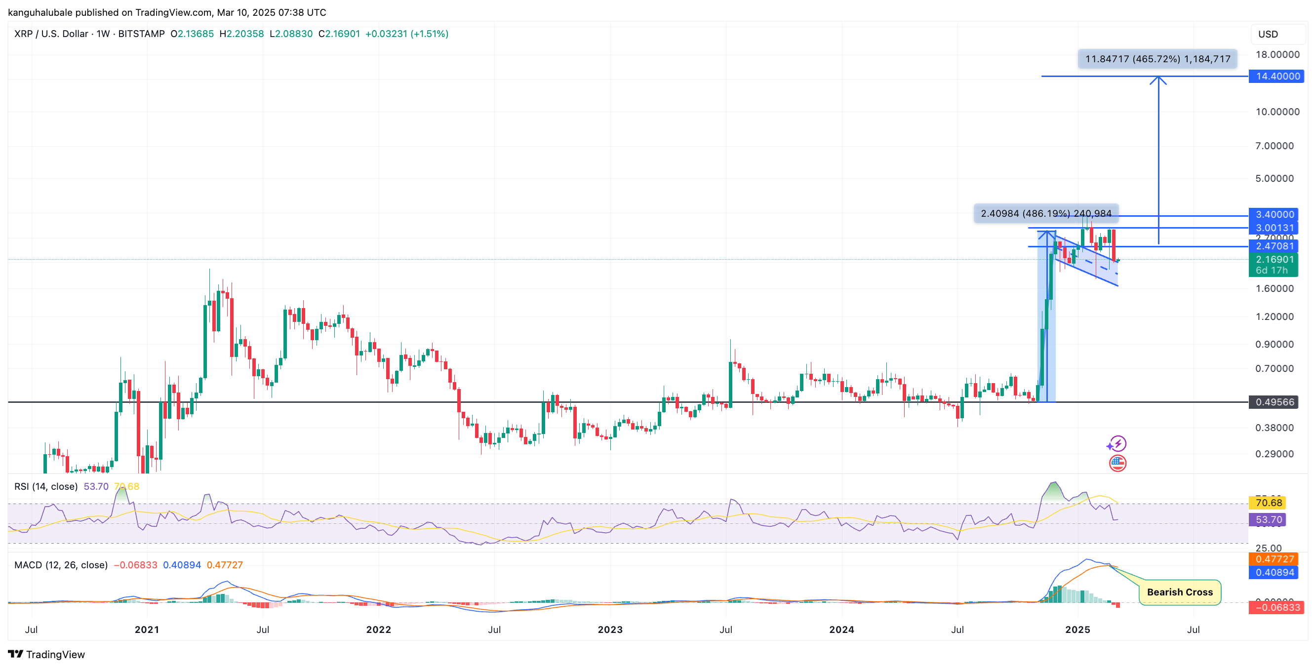This screenshot has width=1316, height=668.
Task: Select the RSI (14, close) indicator label
Action: click(45, 486)
